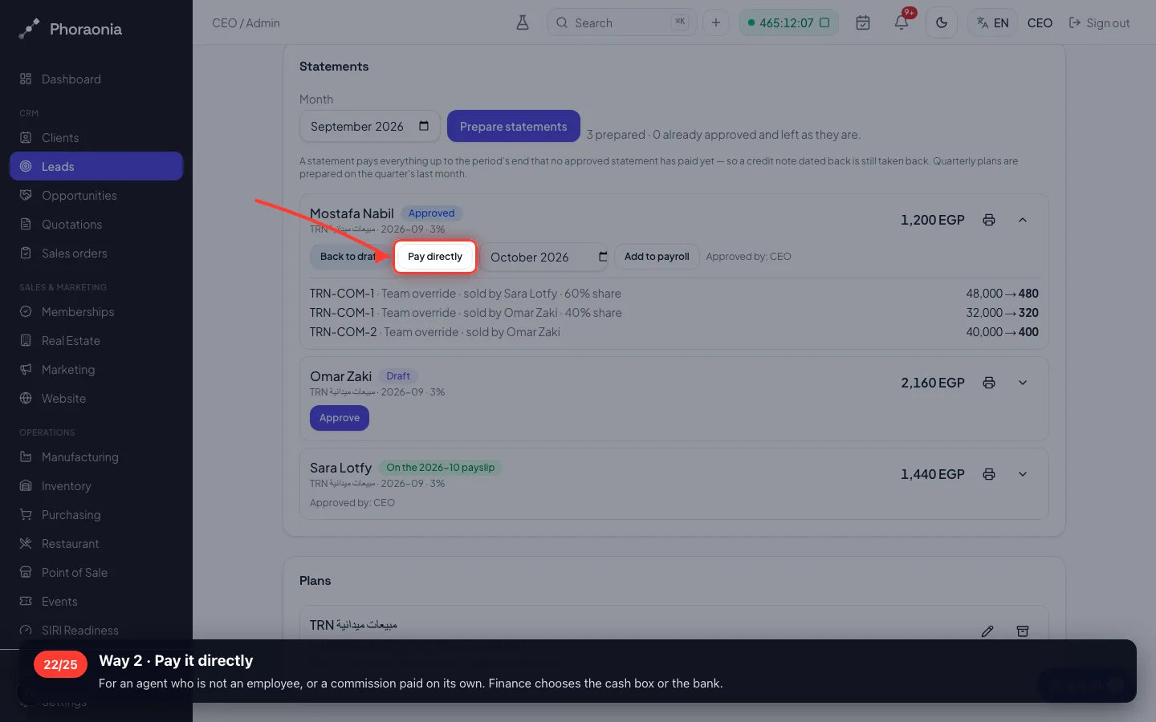Open Restaurant in the sidebar
This screenshot has height=722, width=1156.
tap(96, 543)
